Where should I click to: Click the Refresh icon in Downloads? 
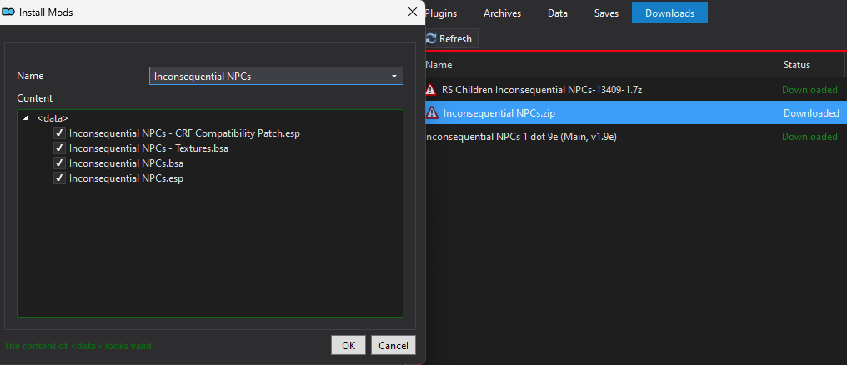click(x=431, y=39)
